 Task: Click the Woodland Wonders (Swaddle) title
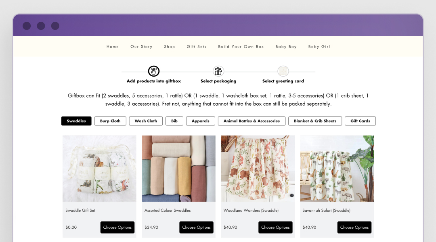click(x=251, y=210)
